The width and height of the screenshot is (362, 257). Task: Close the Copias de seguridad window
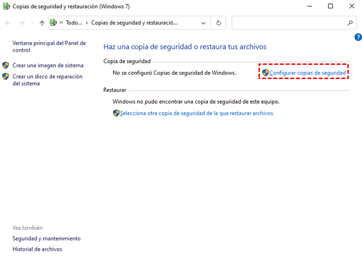[x=352, y=6]
